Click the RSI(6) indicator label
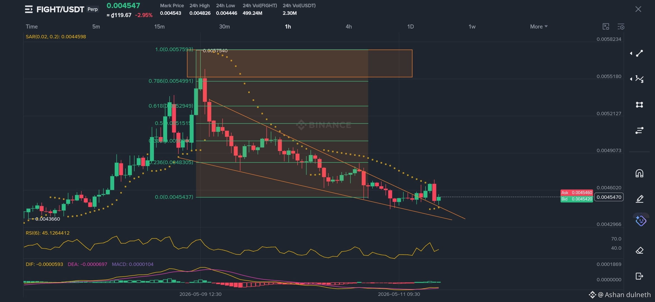Screen dimensions: 655x302 (x=48, y=233)
